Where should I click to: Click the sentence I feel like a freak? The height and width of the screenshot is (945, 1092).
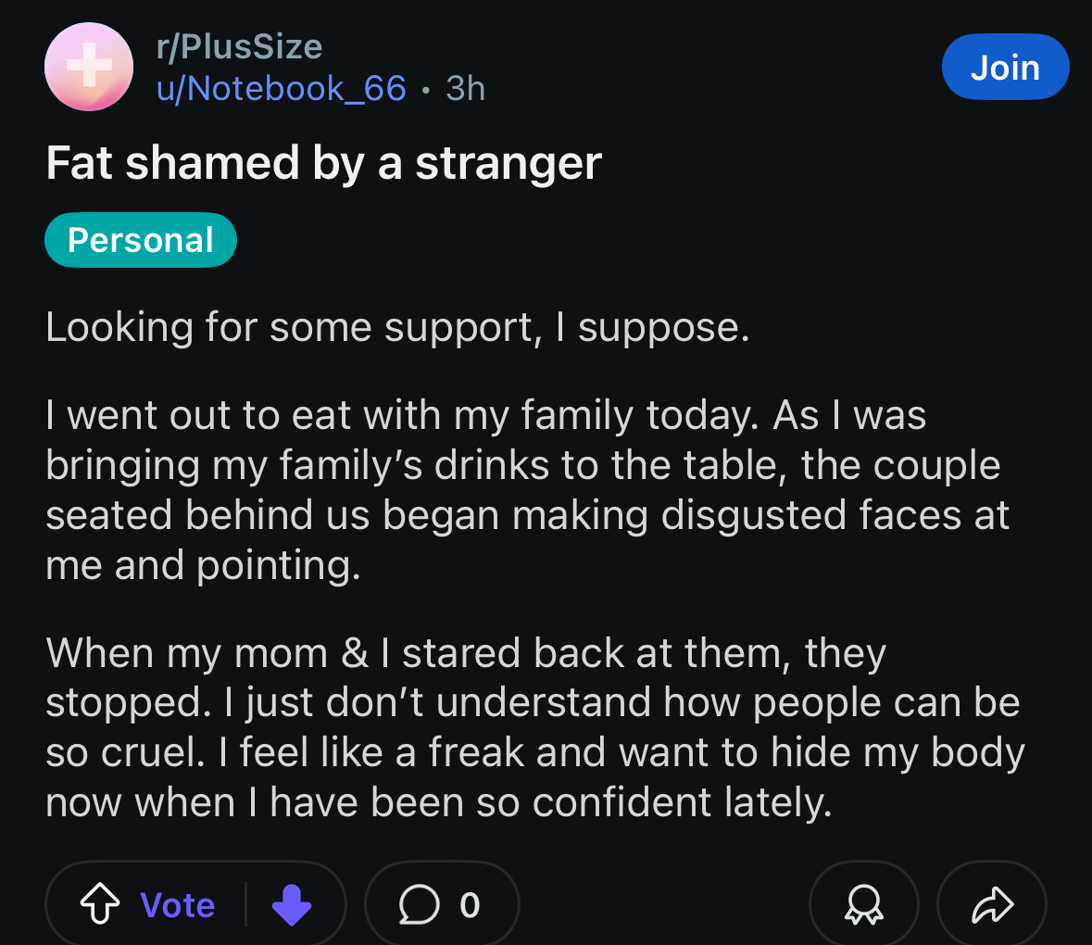click(x=534, y=777)
